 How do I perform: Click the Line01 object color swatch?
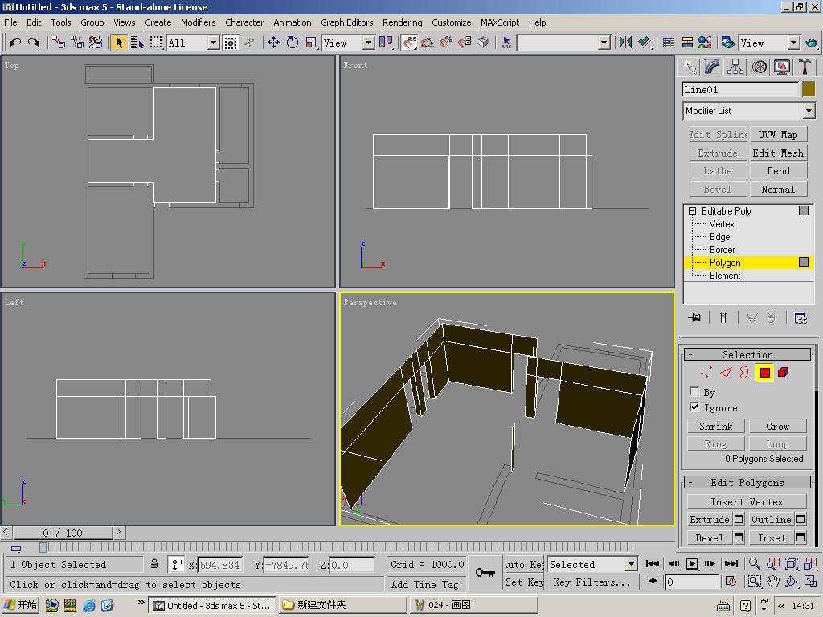point(809,89)
